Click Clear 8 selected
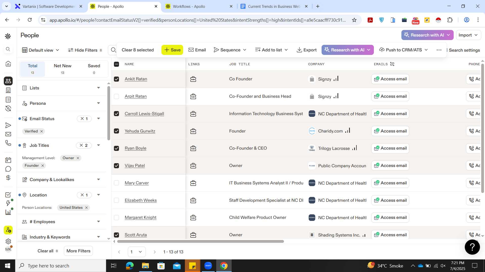Screen dimensions: 485x272 click(x=138, y=50)
